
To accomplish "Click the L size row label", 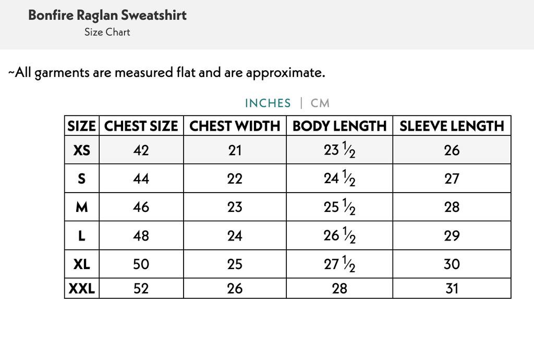I will [82, 236].
